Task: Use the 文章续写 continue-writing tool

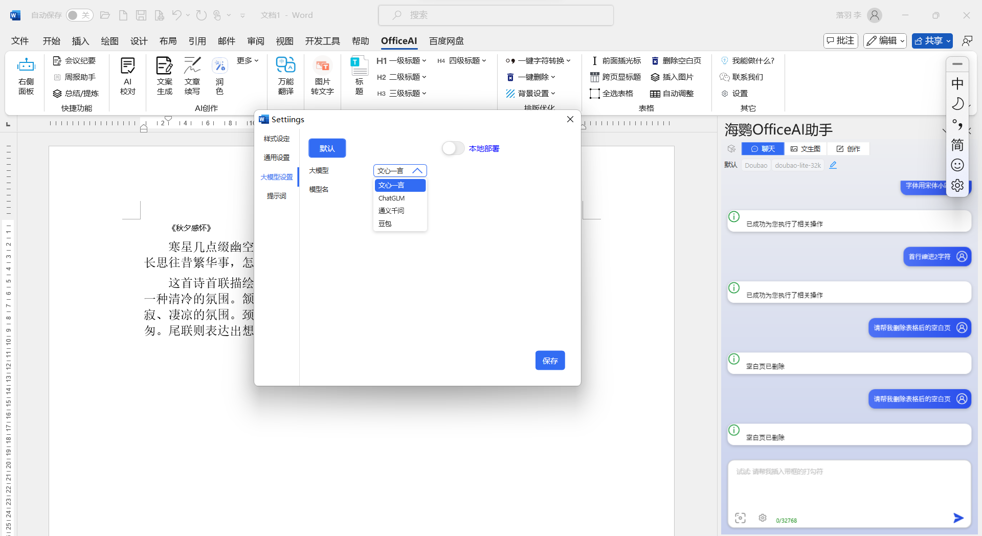Action: click(x=192, y=77)
